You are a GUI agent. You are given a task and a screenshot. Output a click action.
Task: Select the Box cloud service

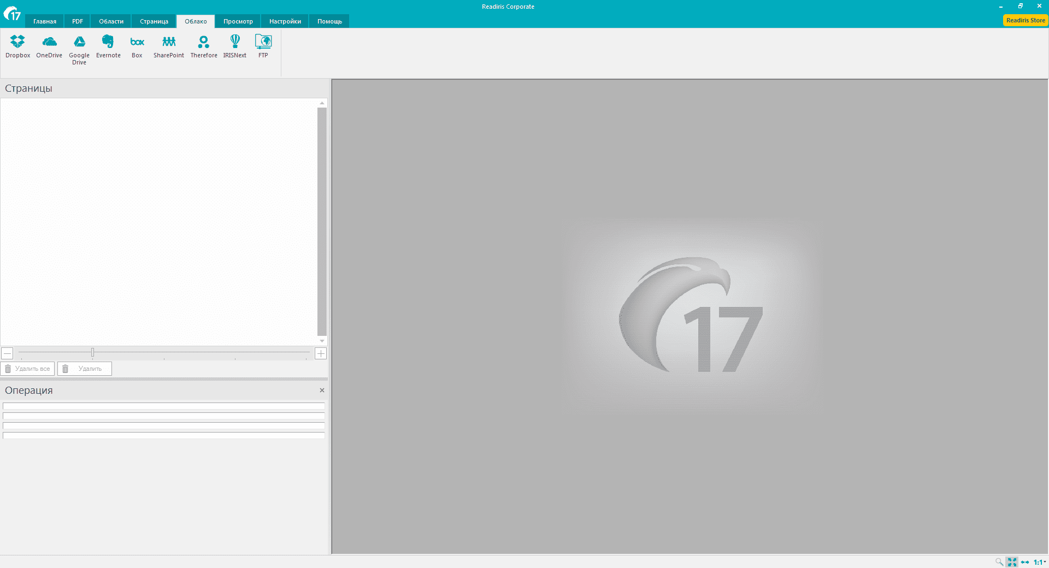pyautogui.click(x=137, y=46)
